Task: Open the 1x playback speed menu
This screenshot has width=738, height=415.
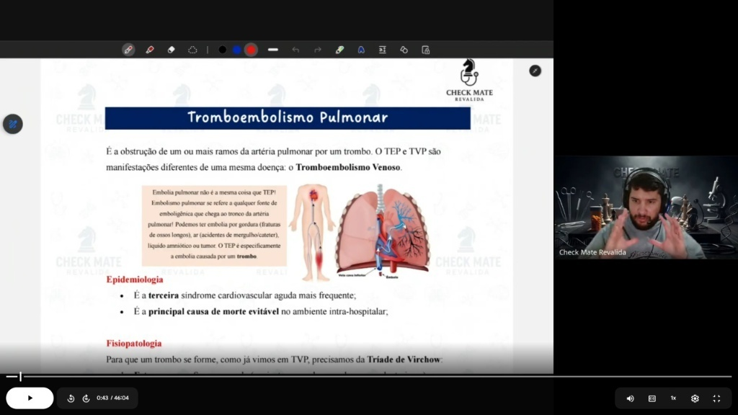Action: pos(674,398)
